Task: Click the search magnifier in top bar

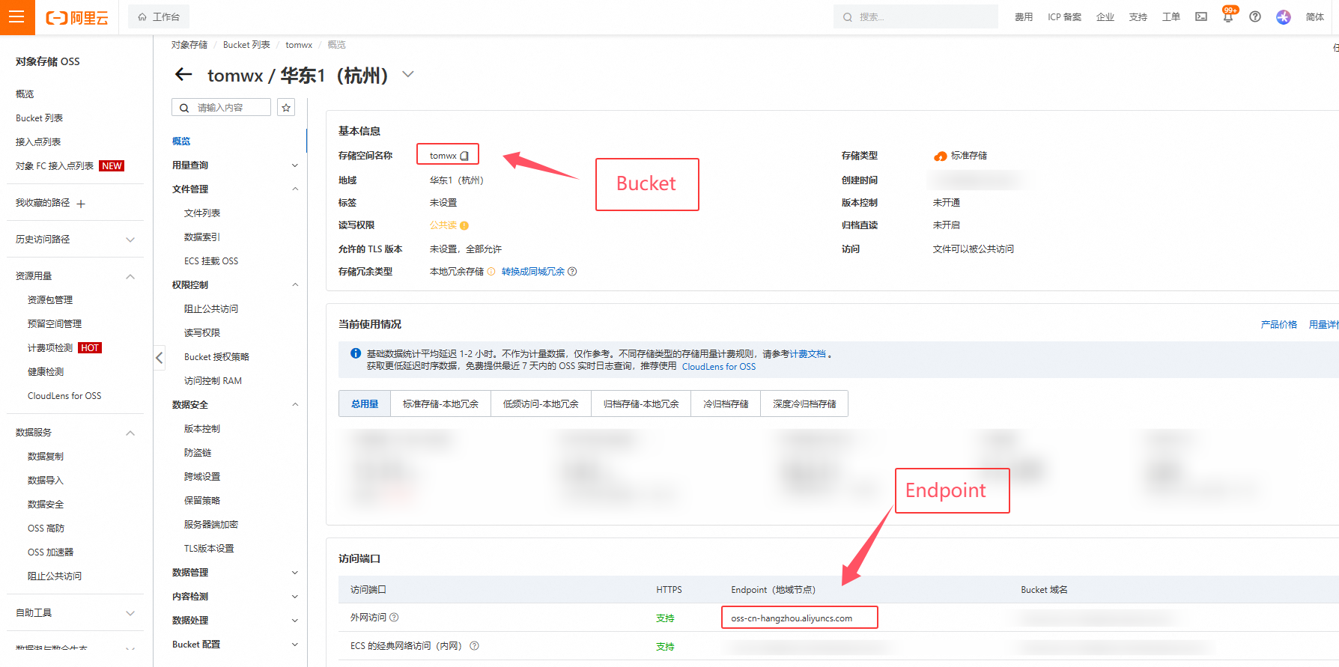Action: [x=848, y=17]
